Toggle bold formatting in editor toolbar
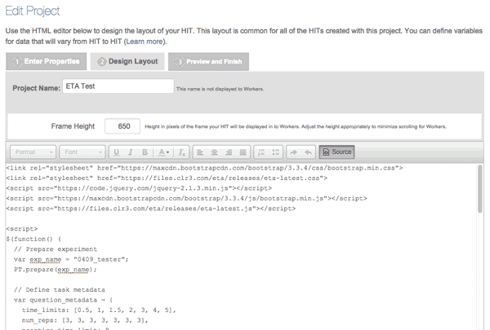490x330 pixels. (145, 152)
